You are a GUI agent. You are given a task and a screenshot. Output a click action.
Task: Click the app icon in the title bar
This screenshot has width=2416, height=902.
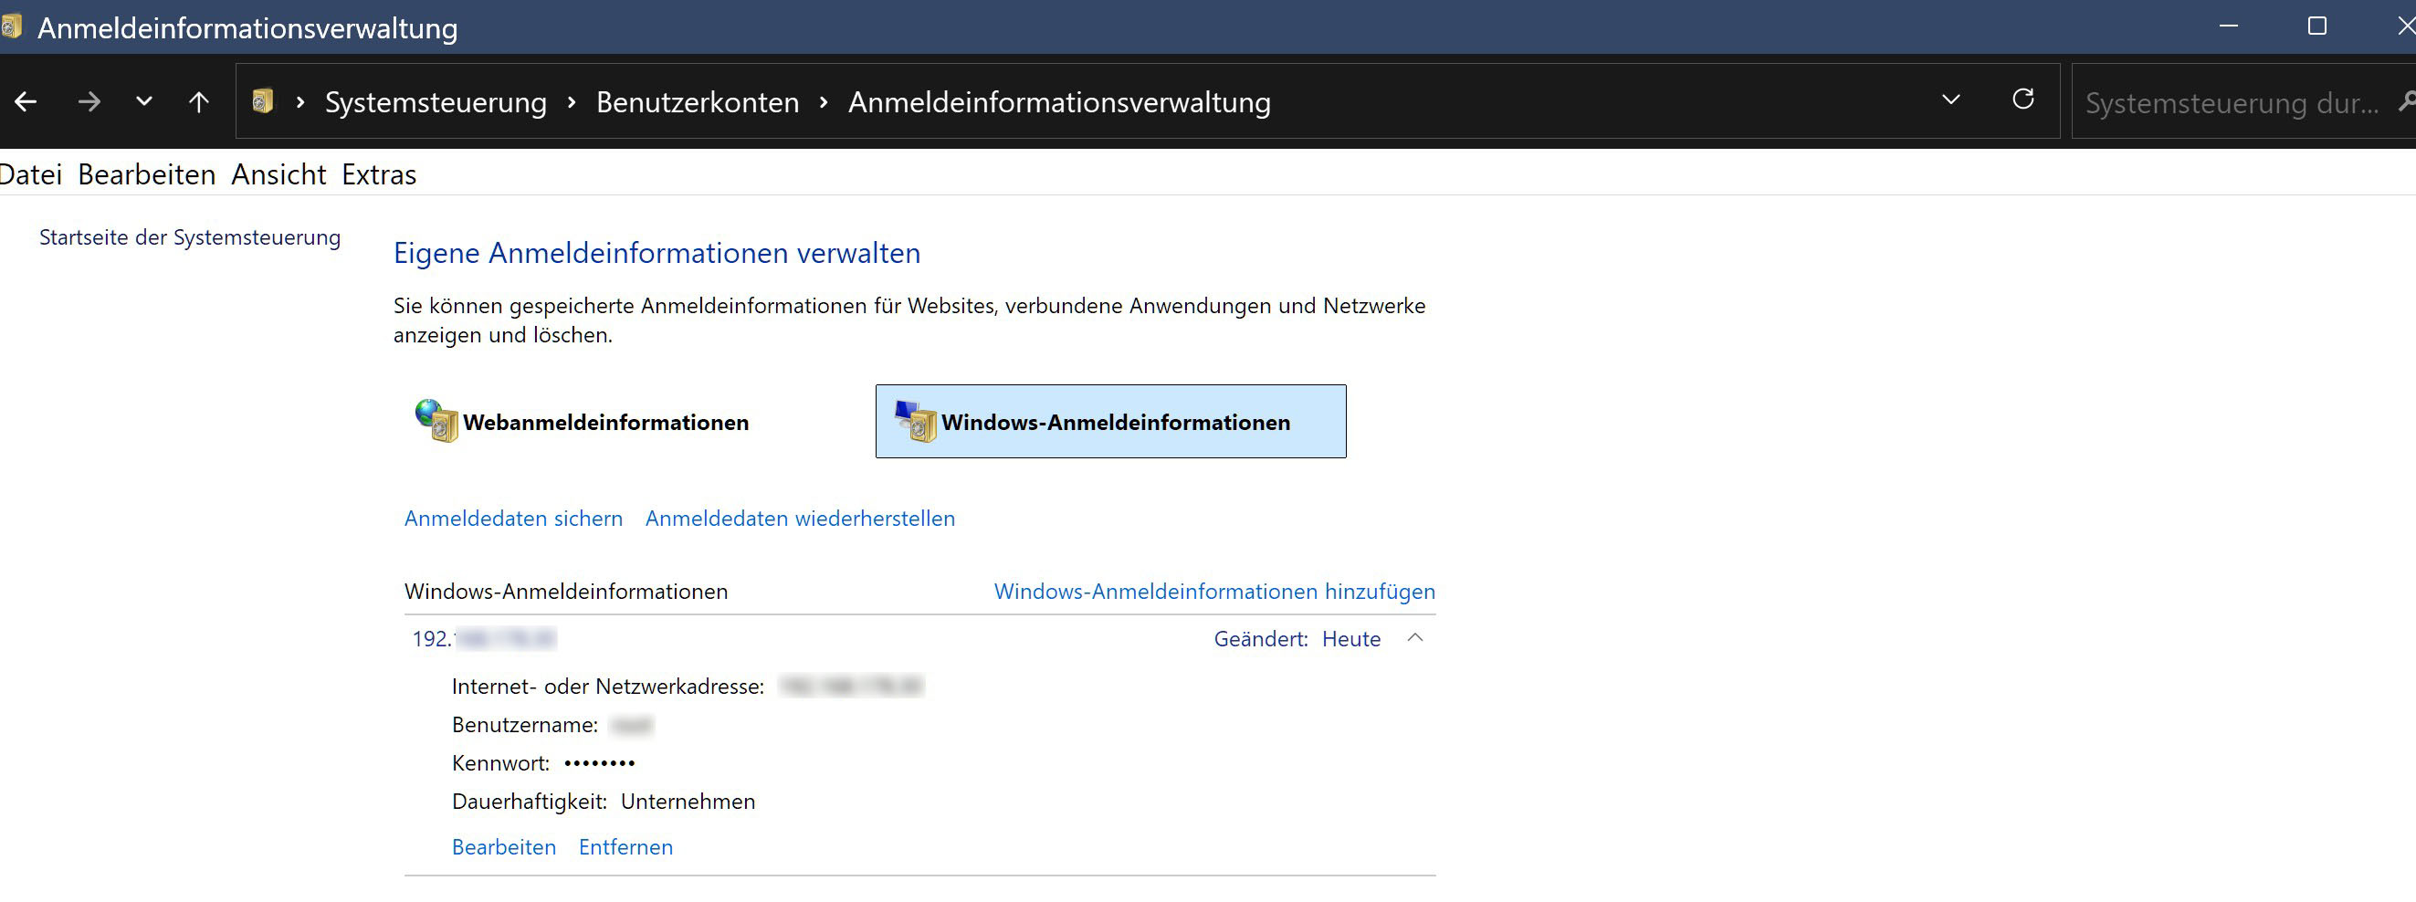coord(13,26)
